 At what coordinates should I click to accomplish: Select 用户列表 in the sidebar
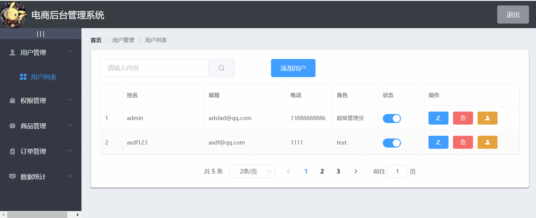[x=44, y=77]
